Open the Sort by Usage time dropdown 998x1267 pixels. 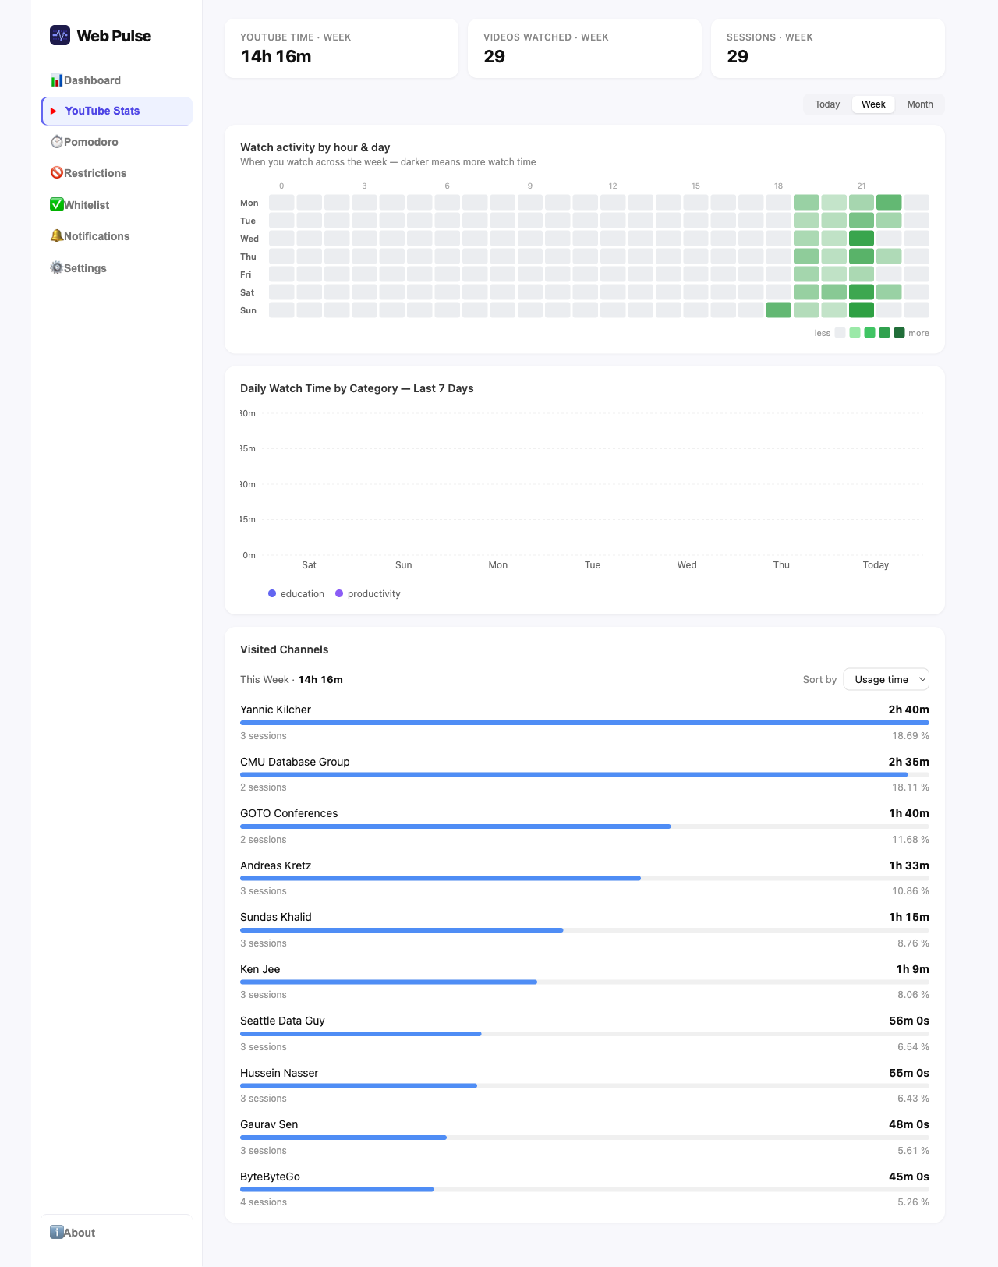pyautogui.click(x=887, y=679)
